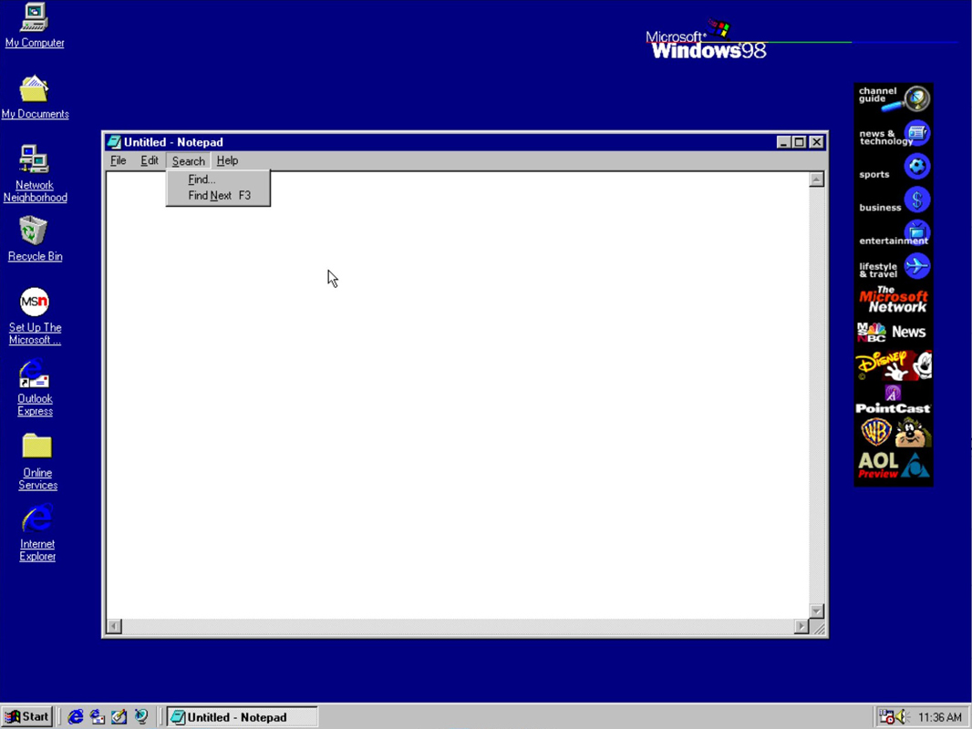Launch Internet Explorer from Quick Launch

[76, 716]
